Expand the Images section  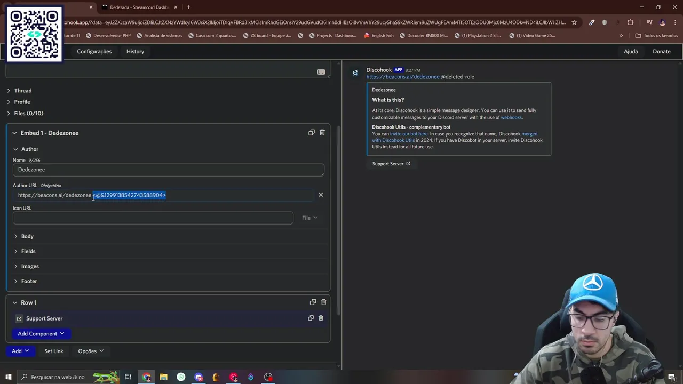pos(26,266)
